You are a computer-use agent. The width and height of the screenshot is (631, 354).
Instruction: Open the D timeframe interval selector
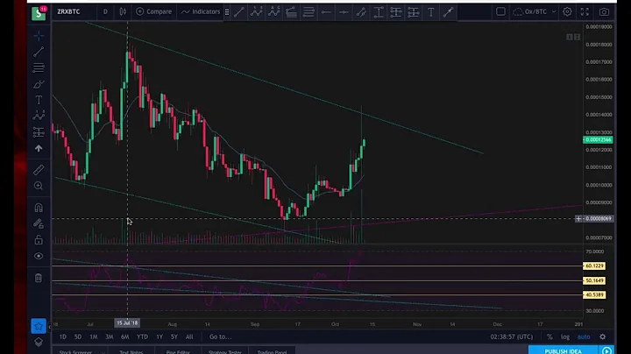[x=105, y=11]
